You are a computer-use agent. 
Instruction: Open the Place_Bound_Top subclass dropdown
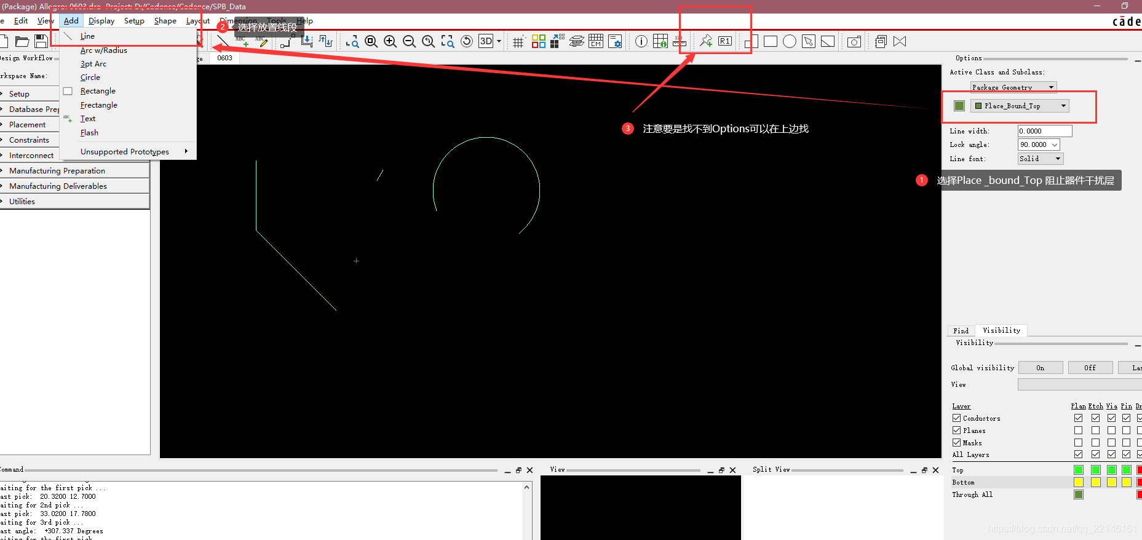point(1063,106)
